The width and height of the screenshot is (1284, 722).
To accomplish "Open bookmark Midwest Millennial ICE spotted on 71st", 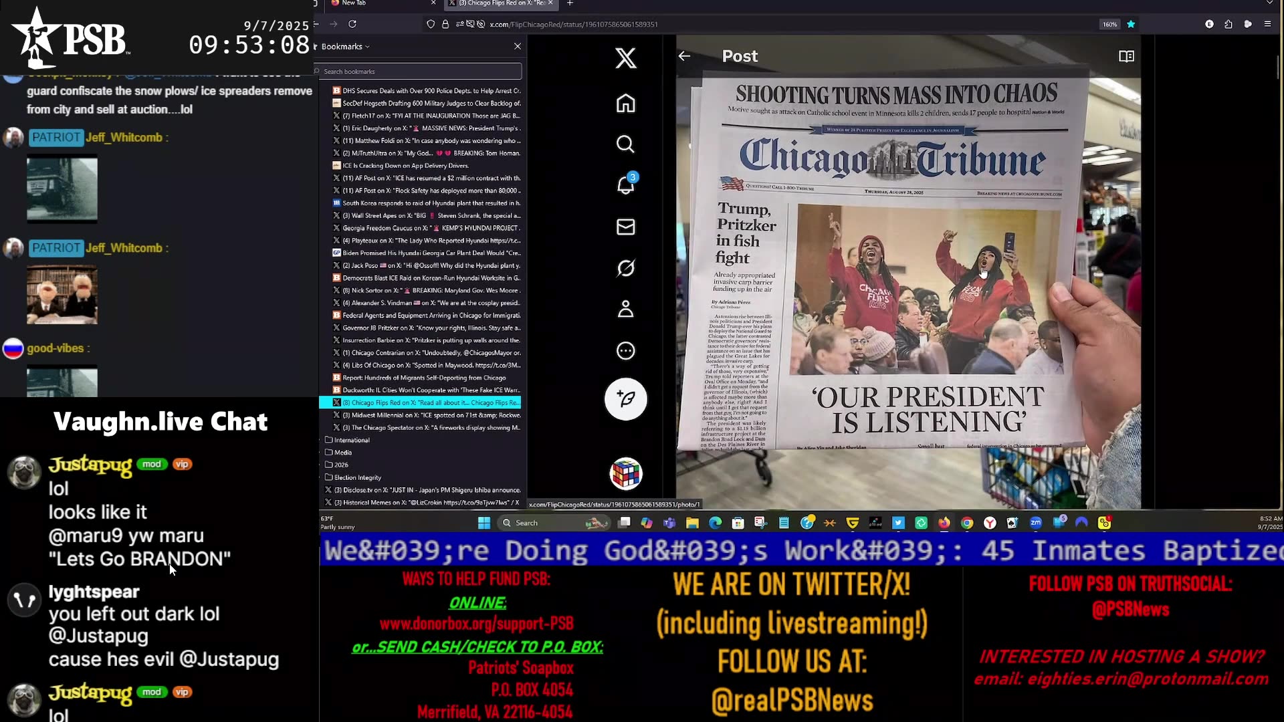I will coord(427,415).
